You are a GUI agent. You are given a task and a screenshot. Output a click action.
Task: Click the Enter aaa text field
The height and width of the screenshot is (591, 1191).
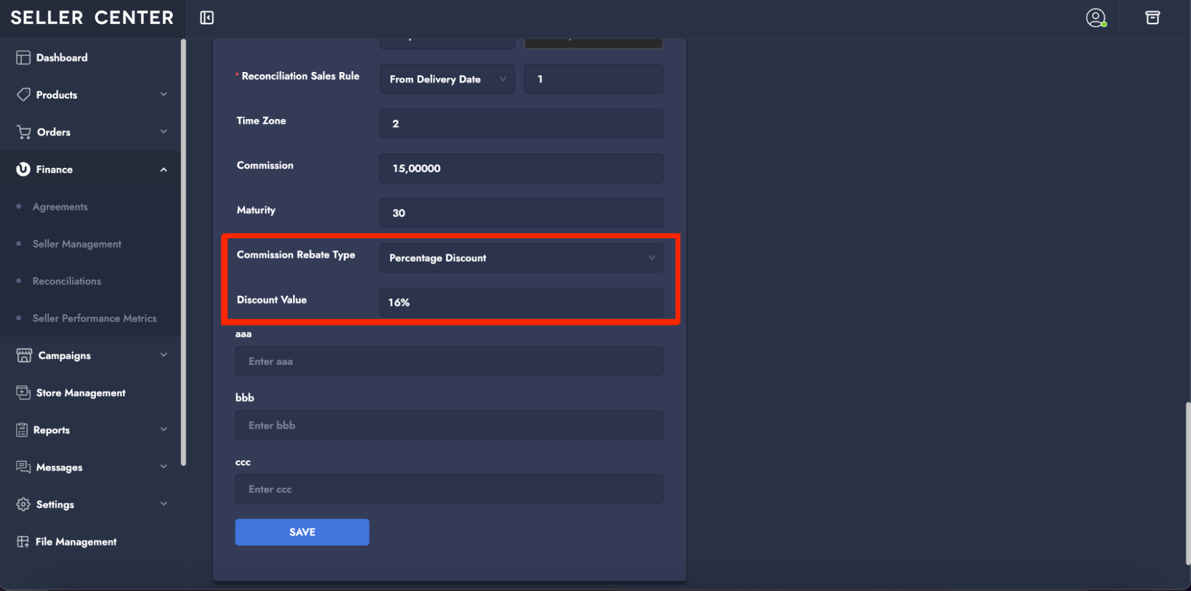[449, 361]
